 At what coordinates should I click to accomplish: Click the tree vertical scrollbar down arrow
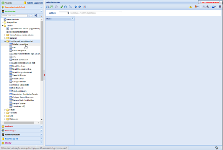tap(41, 120)
